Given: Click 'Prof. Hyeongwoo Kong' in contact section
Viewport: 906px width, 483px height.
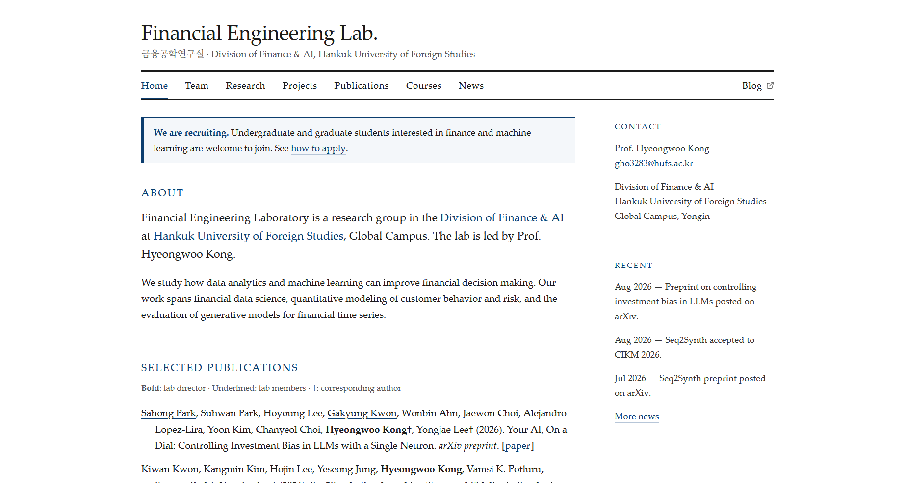Looking at the screenshot, I should click(x=662, y=148).
